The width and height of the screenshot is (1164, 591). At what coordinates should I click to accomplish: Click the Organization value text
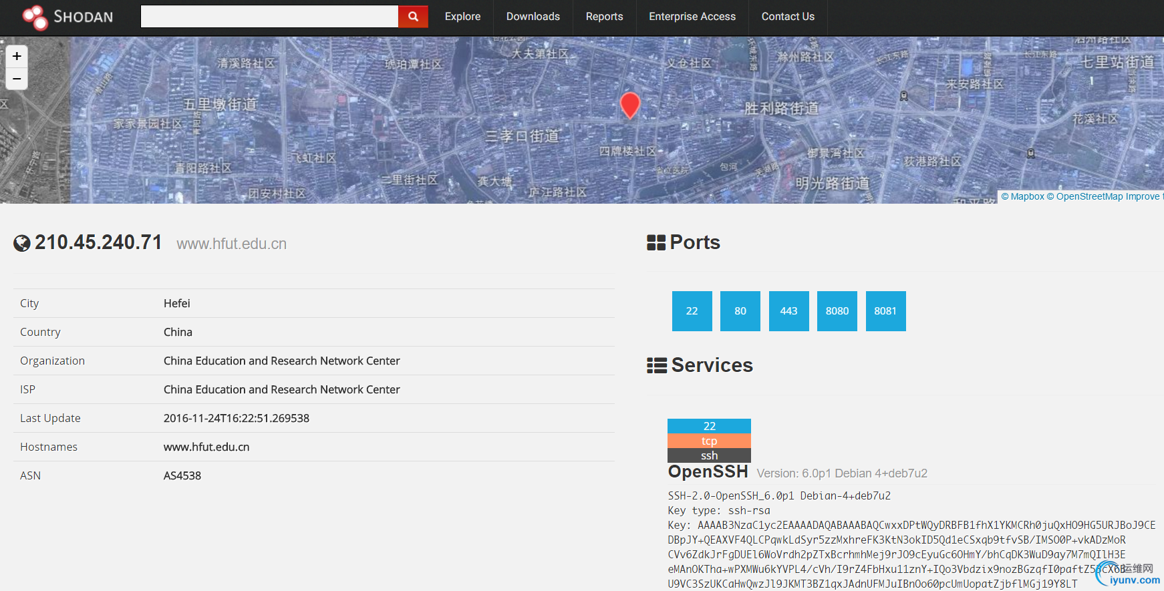[x=282, y=361]
